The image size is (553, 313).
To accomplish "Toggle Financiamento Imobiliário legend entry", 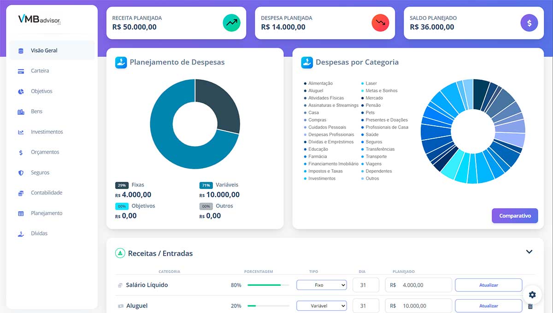I will (x=331, y=164).
